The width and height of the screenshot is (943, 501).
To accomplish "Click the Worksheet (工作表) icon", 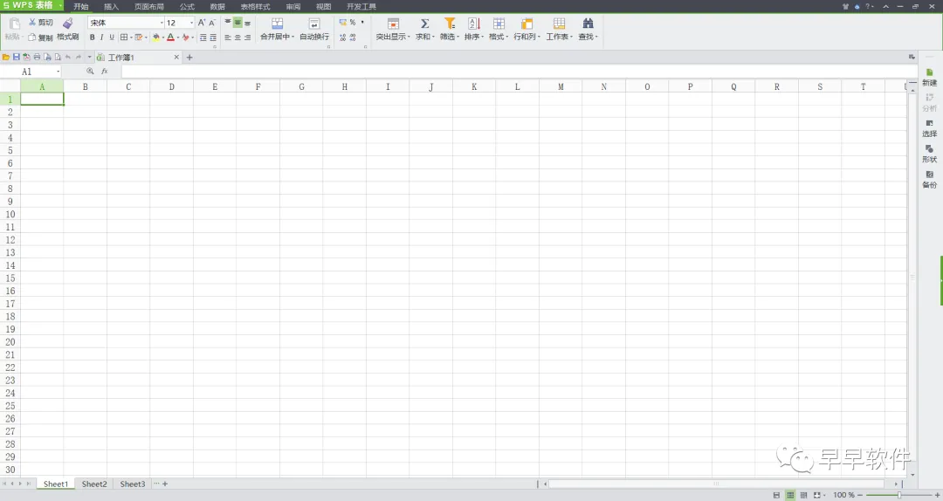I will click(x=560, y=24).
